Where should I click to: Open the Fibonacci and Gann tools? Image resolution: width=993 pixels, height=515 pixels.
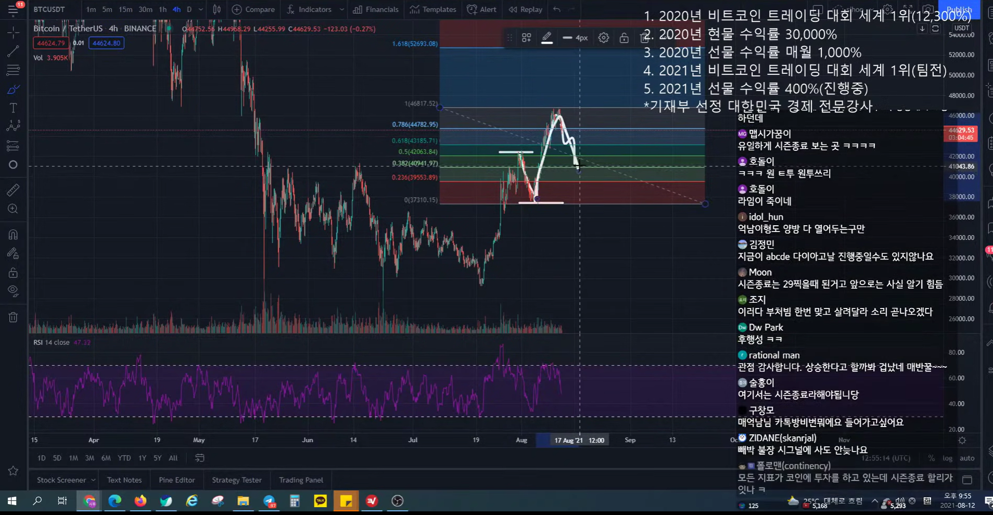(x=13, y=70)
